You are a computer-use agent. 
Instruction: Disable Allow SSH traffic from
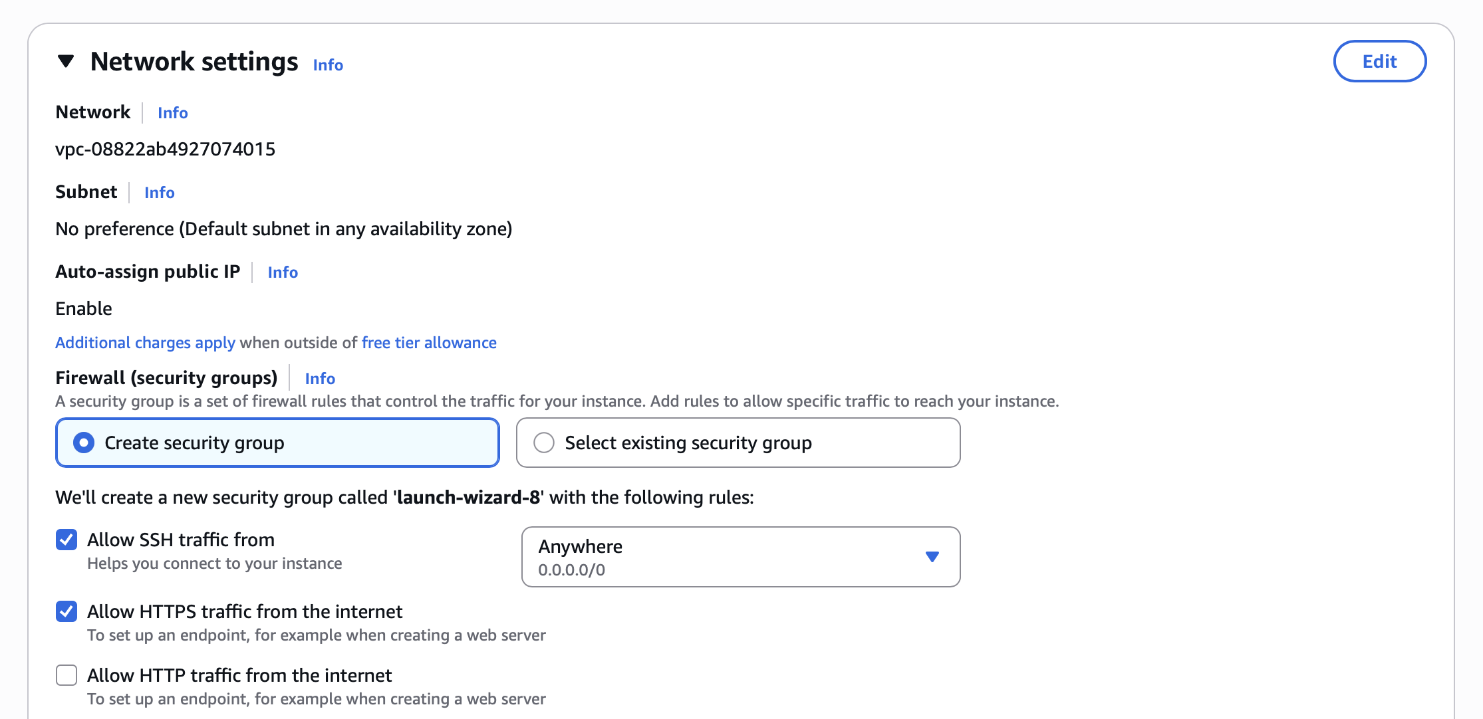(x=66, y=540)
